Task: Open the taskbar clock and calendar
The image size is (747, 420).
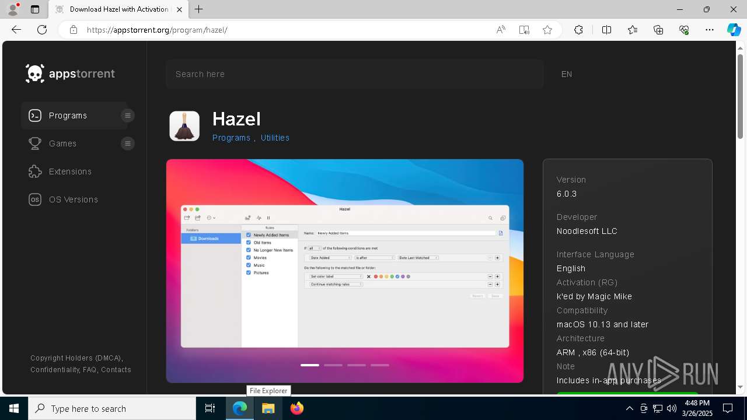Action: pyautogui.click(x=697, y=408)
